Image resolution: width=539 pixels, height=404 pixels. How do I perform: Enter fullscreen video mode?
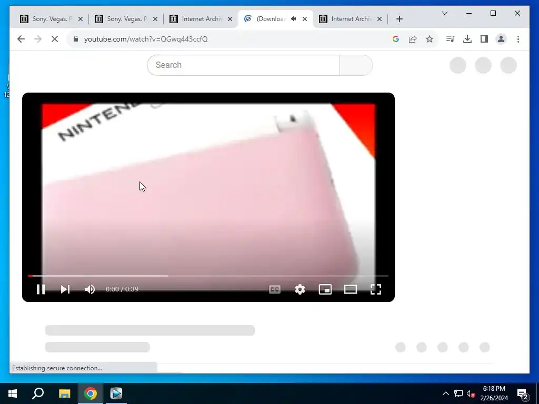point(376,289)
